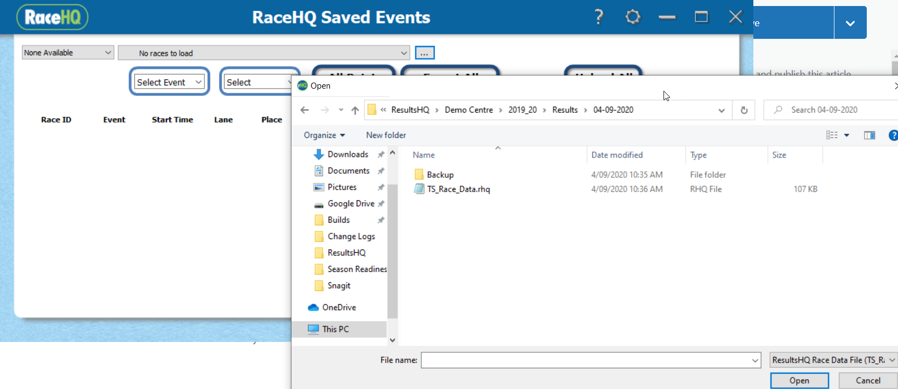Select the TS_Race_Data.rhq file
Image resolution: width=898 pixels, height=389 pixels.
tap(458, 189)
